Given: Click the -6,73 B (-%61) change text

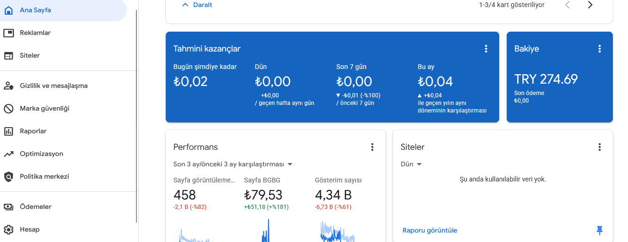Looking at the screenshot, I should (x=333, y=207).
